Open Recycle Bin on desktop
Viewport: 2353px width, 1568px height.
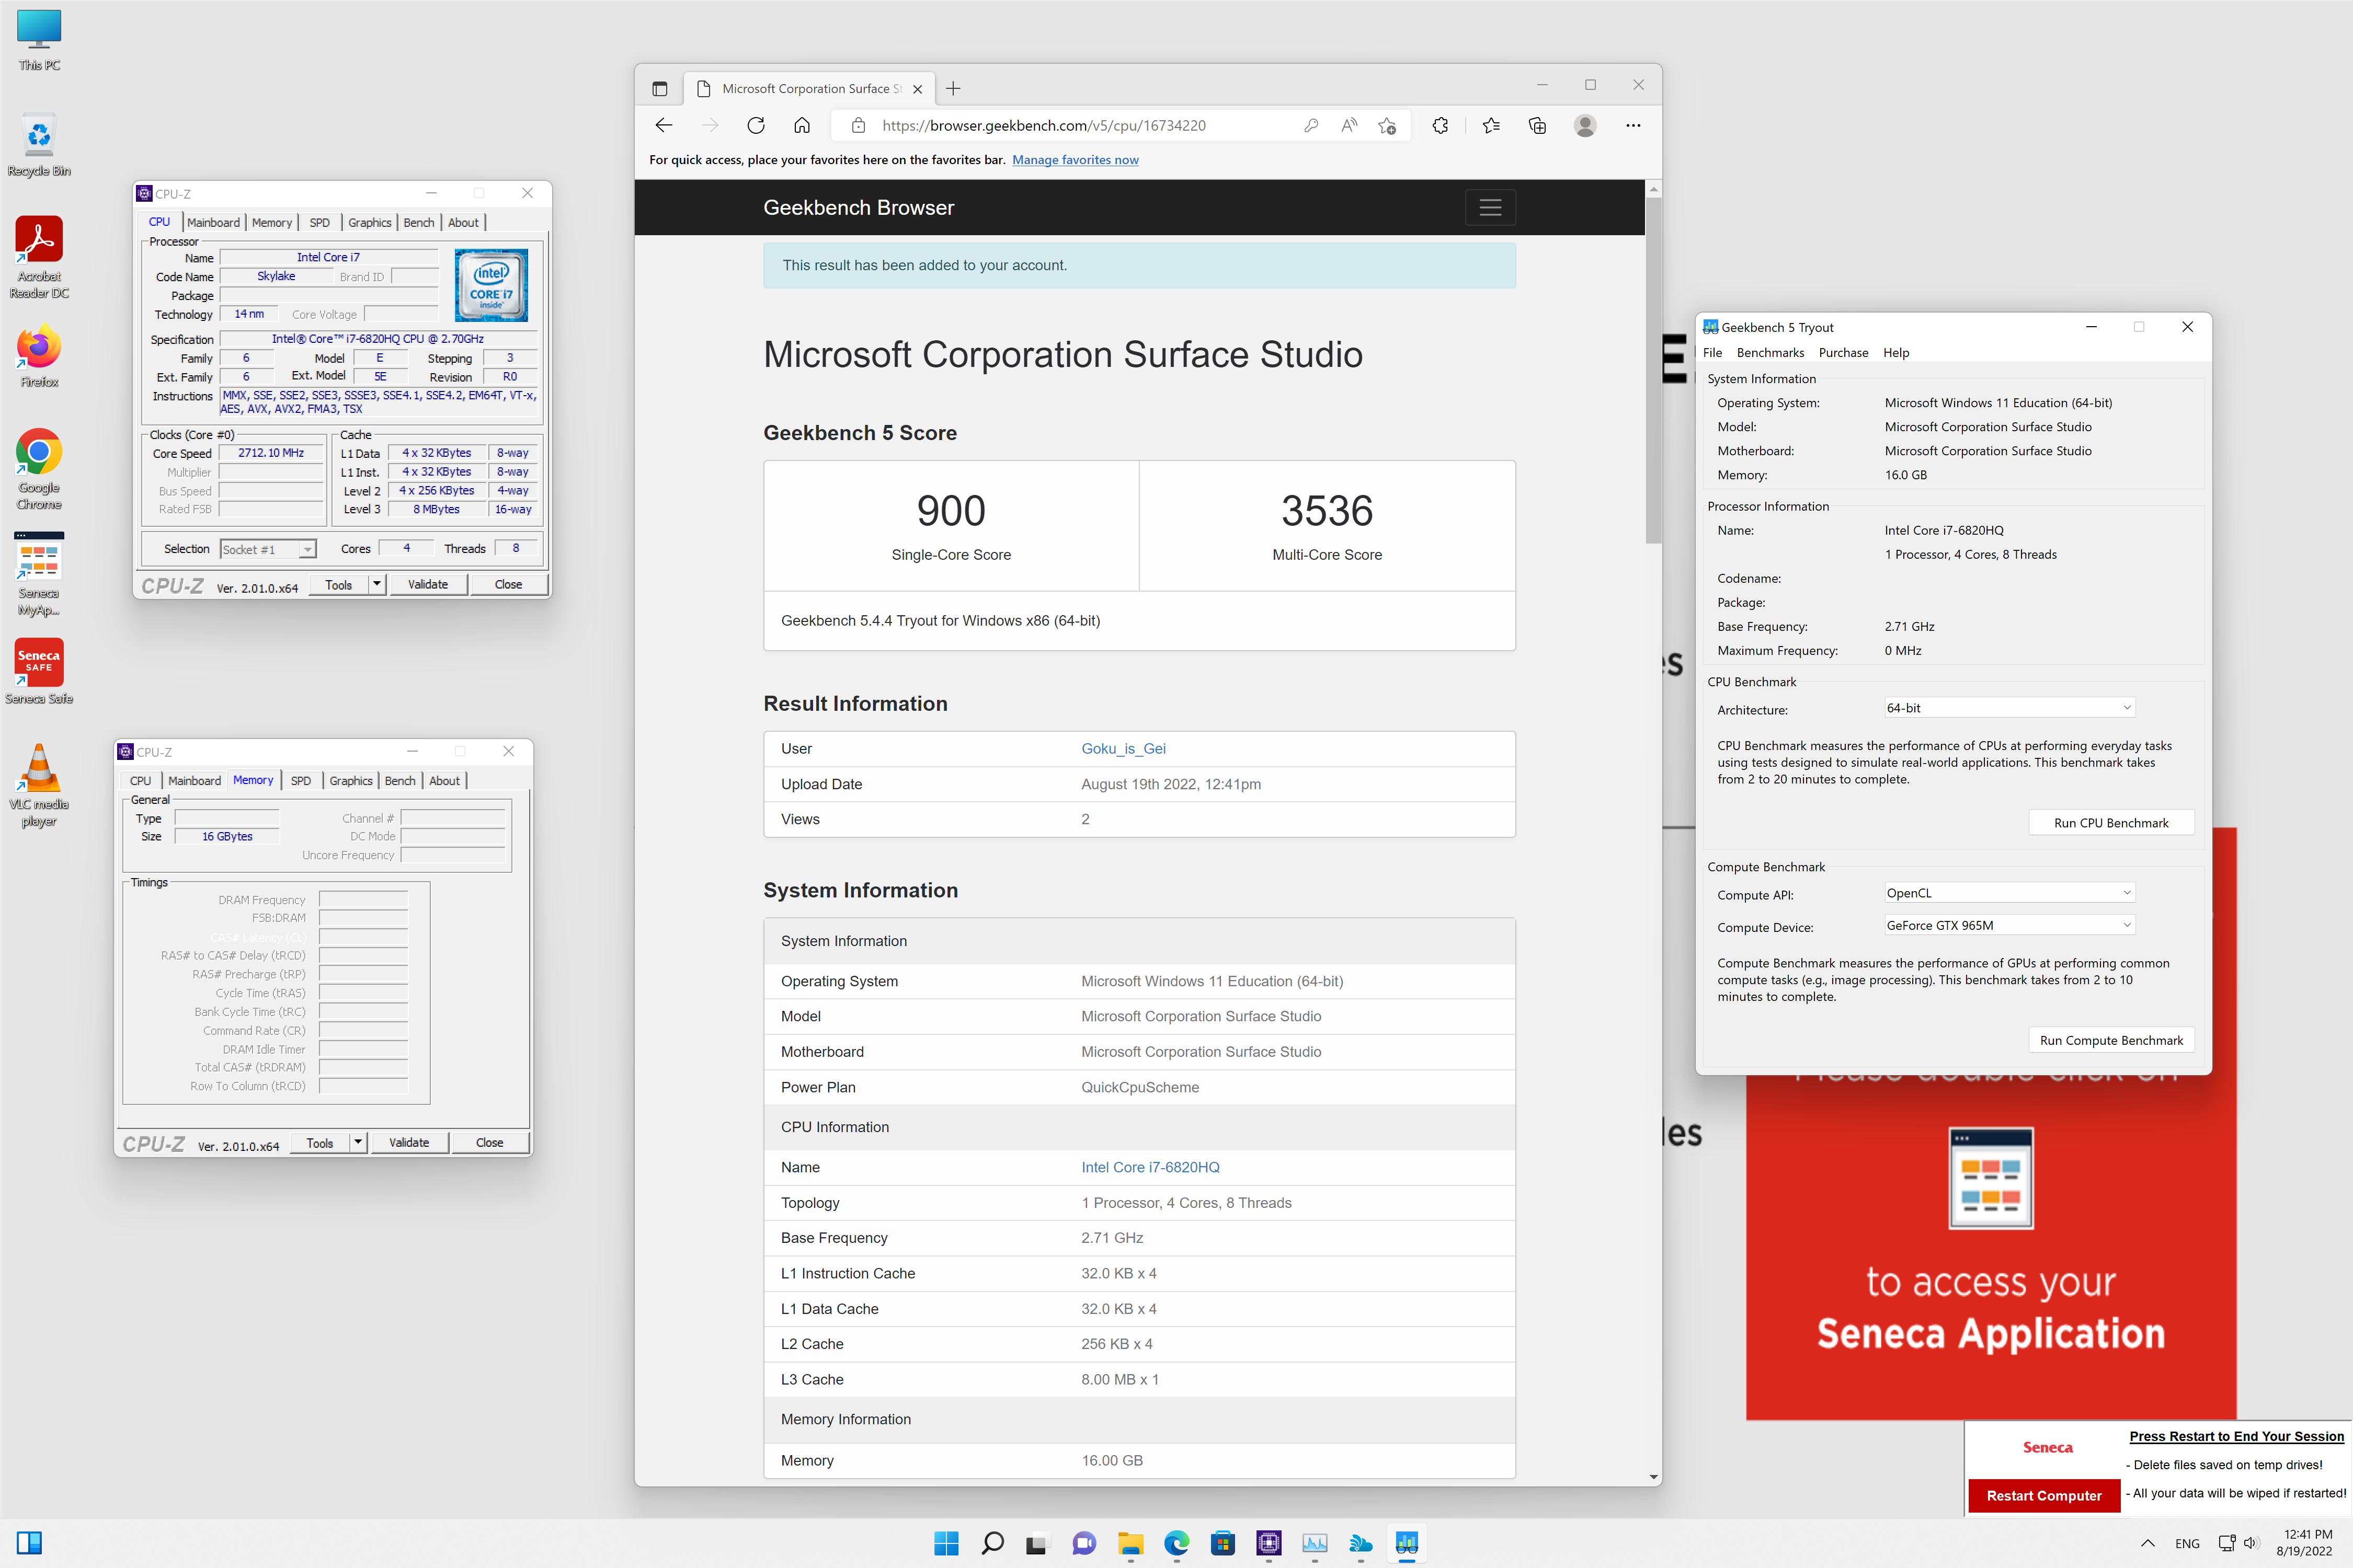pos(39,145)
